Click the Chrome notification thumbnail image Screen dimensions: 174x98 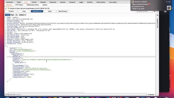click(x=169, y=8)
